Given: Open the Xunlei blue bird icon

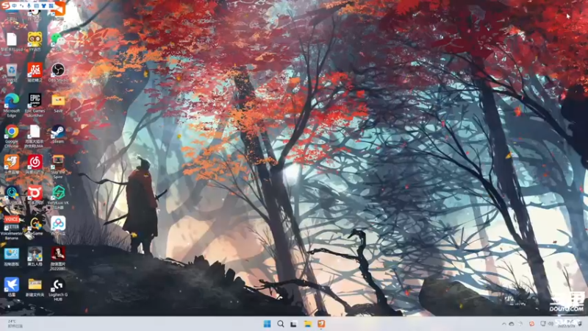Looking at the screenshot, I should pos(11,286).
